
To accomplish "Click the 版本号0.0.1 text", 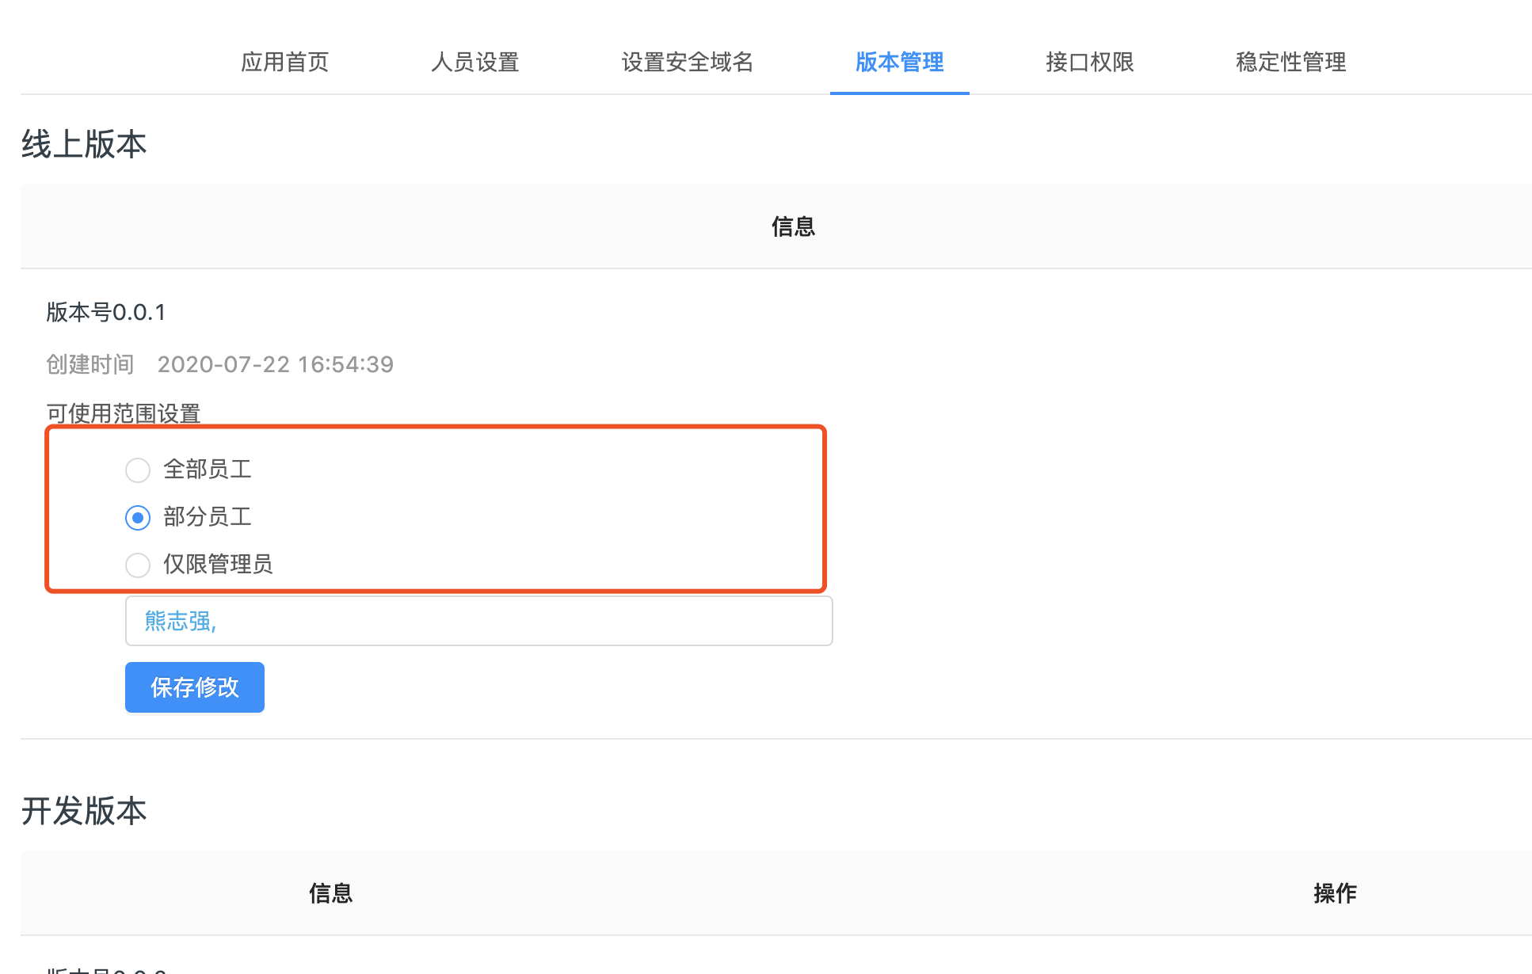I will click(x=106, y=312).
